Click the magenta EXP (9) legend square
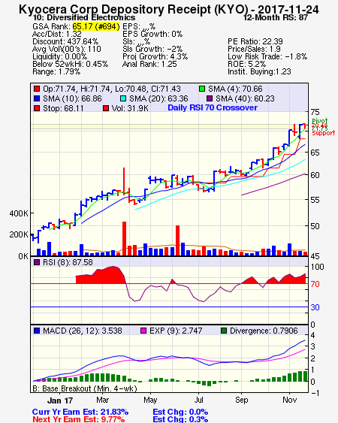338x423 pixels. pos(143,331)
